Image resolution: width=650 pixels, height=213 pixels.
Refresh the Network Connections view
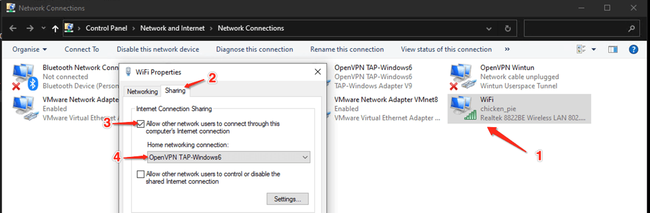click(508, 29)
